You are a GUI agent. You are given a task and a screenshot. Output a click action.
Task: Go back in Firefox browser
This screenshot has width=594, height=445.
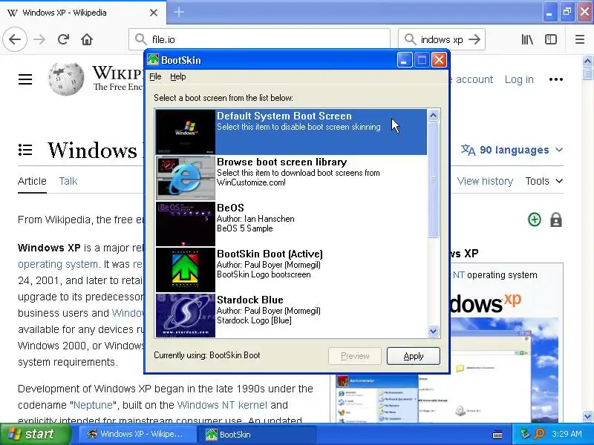pos(15,39)
